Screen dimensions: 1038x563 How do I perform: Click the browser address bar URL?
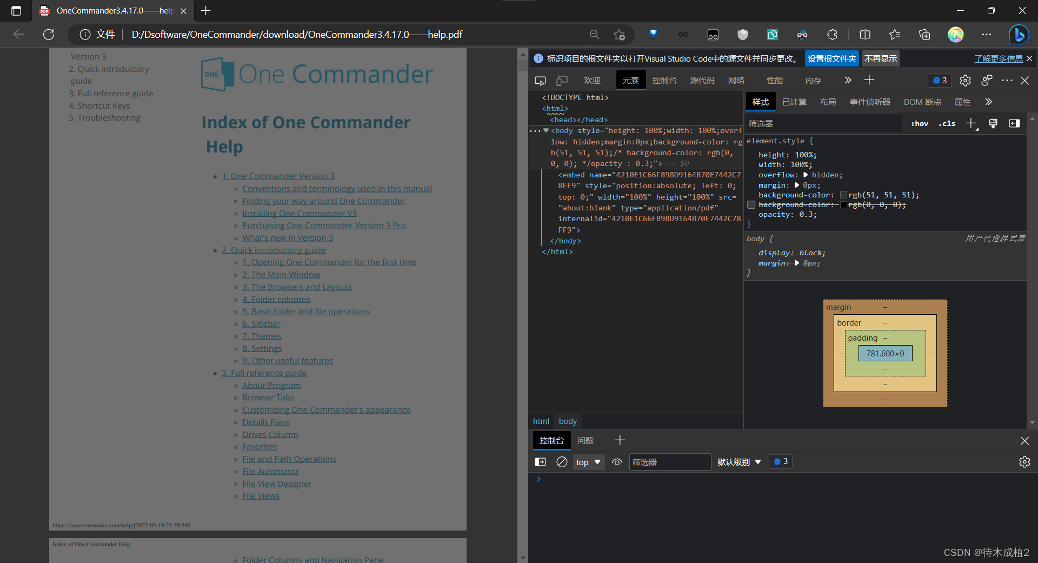(x=297, y=35)
